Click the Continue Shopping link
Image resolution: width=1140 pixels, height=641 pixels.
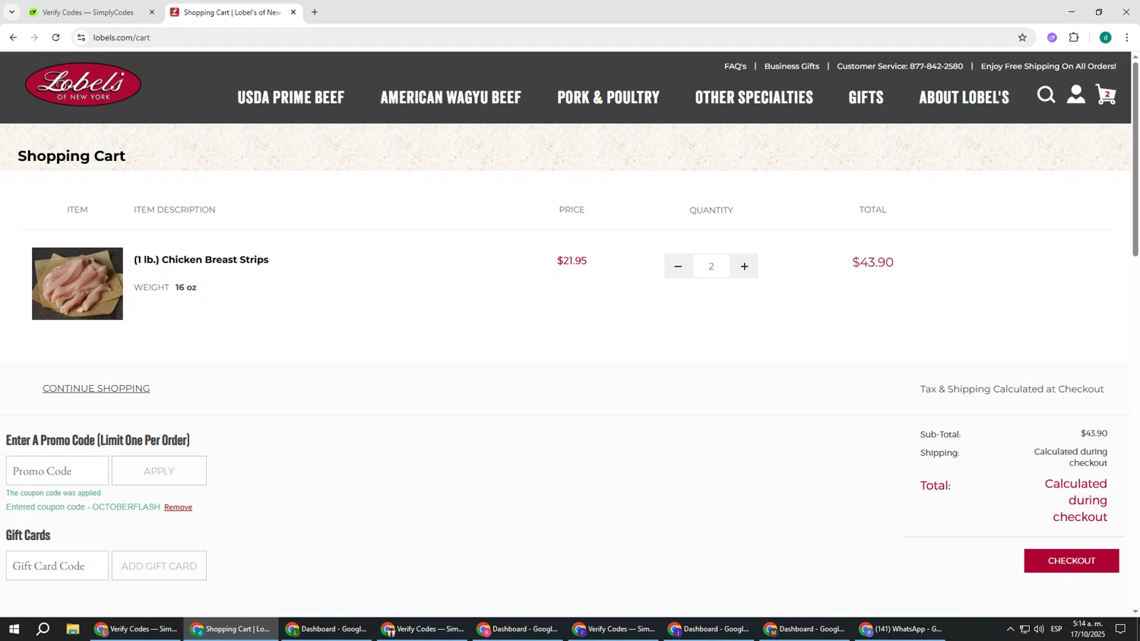tap(96, 388)
